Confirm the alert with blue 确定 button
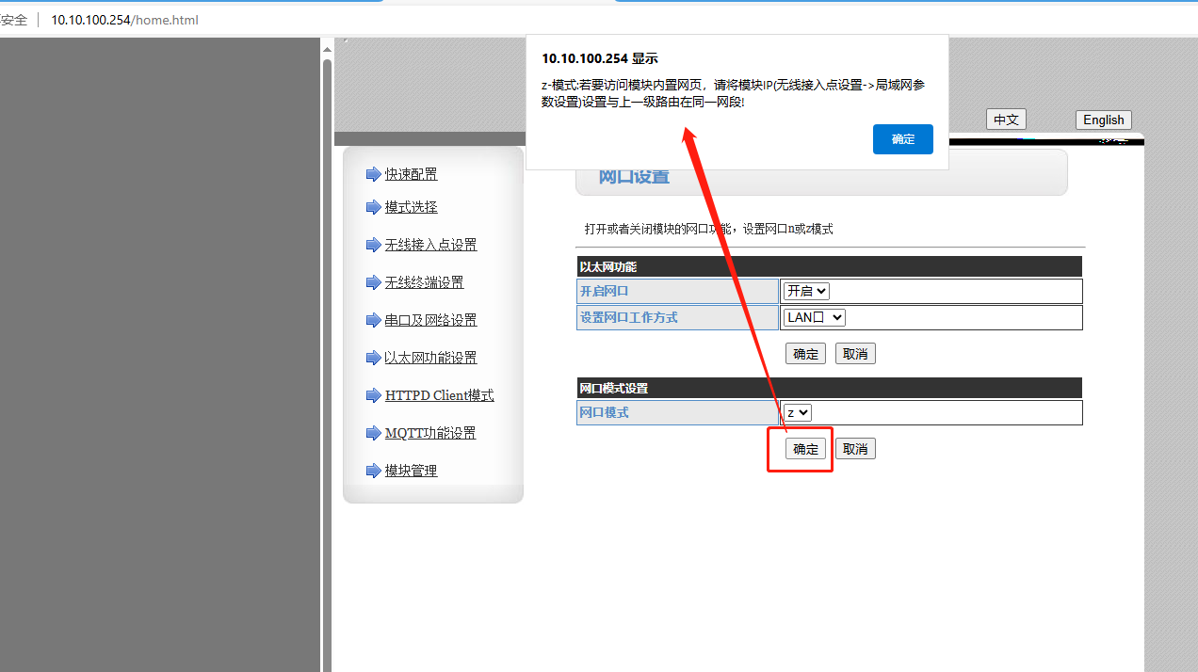 902,139
